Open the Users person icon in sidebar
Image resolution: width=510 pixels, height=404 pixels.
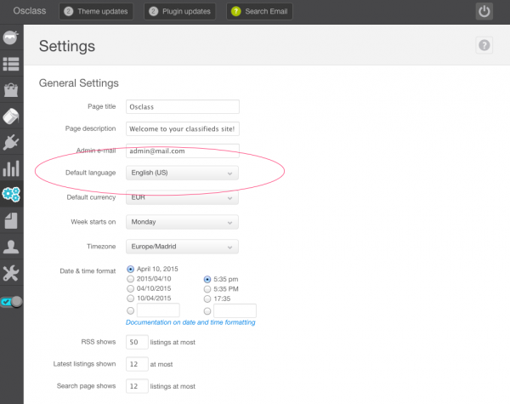pyautogui.click(x=11, y=247)
